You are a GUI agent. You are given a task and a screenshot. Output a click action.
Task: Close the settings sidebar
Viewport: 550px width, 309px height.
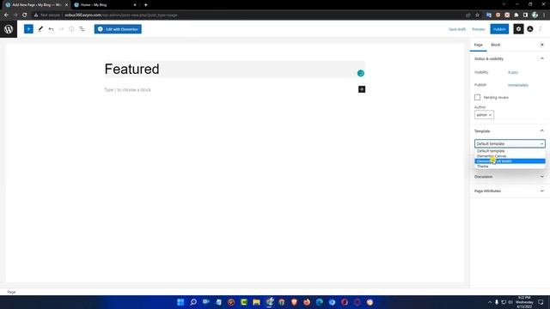click(542, 45)
